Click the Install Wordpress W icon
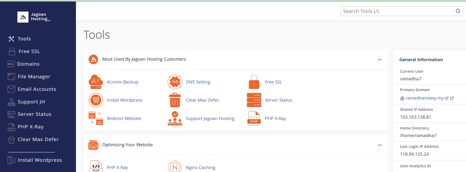The width and height of the screenshot is (466, 172). [96, 100]
